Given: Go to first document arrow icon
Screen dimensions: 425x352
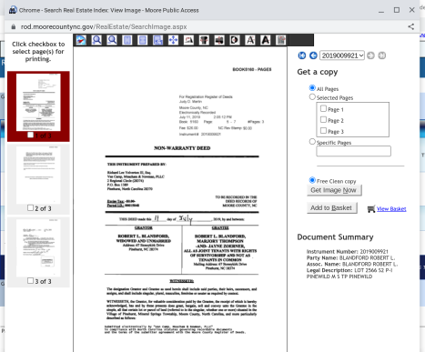Looking at the screenshot, I should [x=302, y=55].
